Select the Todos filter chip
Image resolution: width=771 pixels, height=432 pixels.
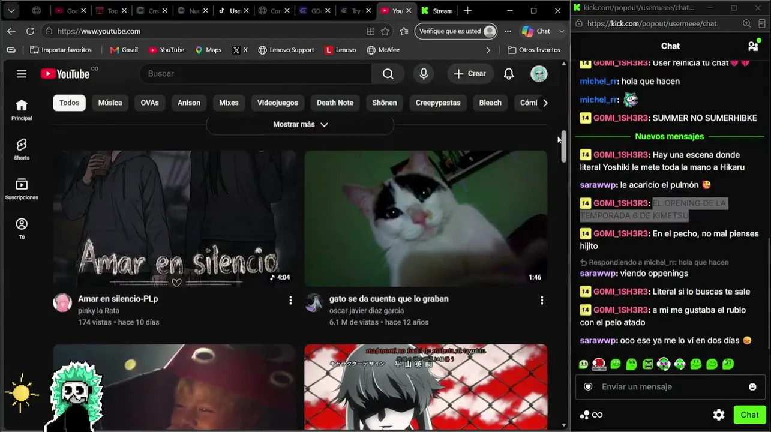pyautogui.click(x=69, y=103)
